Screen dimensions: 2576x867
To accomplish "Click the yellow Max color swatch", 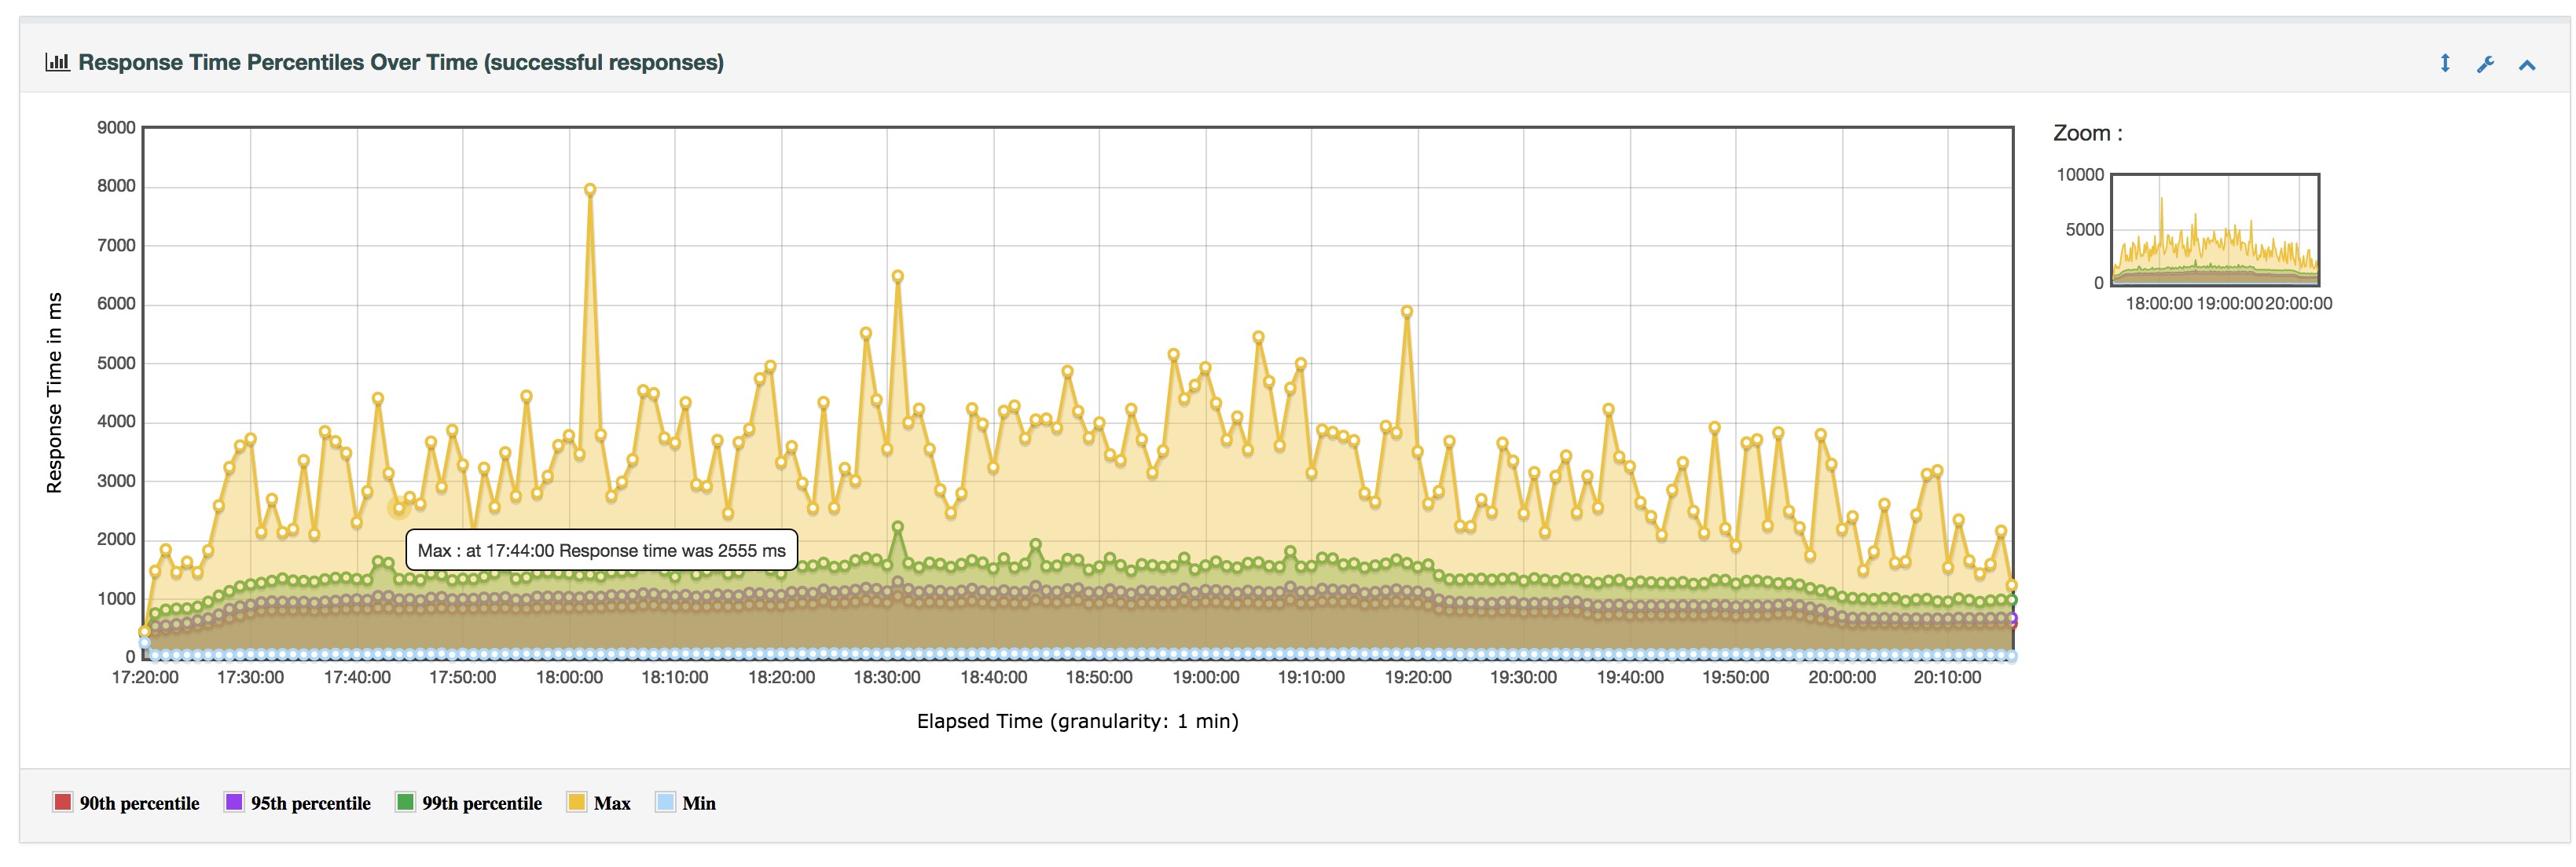I will tap(576, 802).
